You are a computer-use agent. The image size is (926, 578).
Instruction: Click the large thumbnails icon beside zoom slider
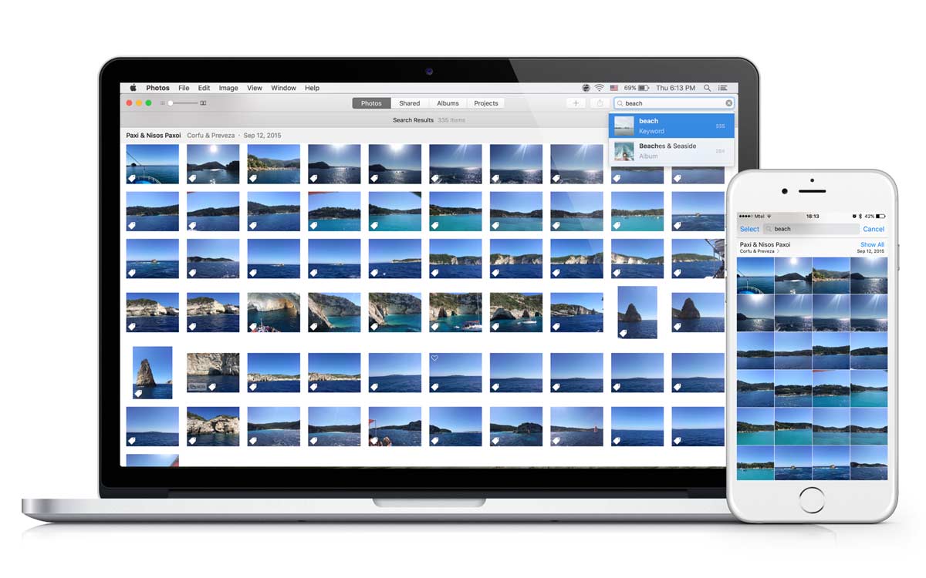203,103
